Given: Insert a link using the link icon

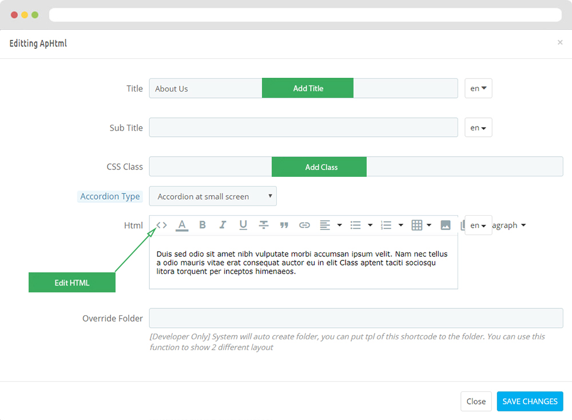Looking at the screenshot, I should (x=304, y=225).
